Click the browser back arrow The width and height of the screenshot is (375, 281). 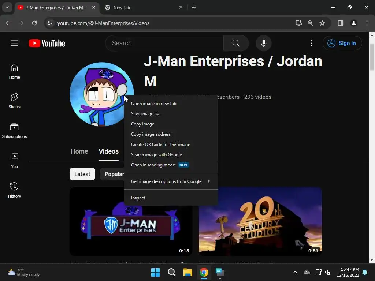coord(8,23)
